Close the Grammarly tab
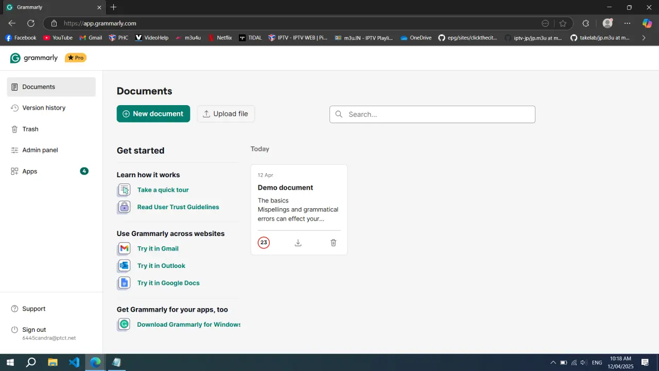 point(99,7)
